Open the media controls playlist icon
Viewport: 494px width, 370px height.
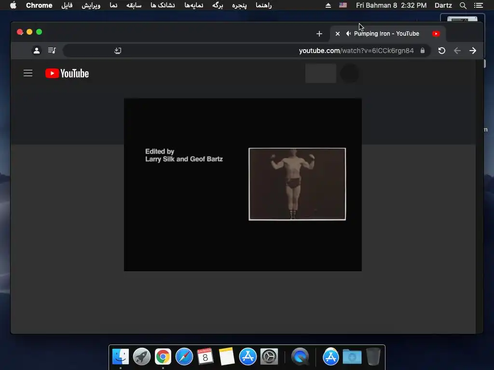(x=52, y=50)
